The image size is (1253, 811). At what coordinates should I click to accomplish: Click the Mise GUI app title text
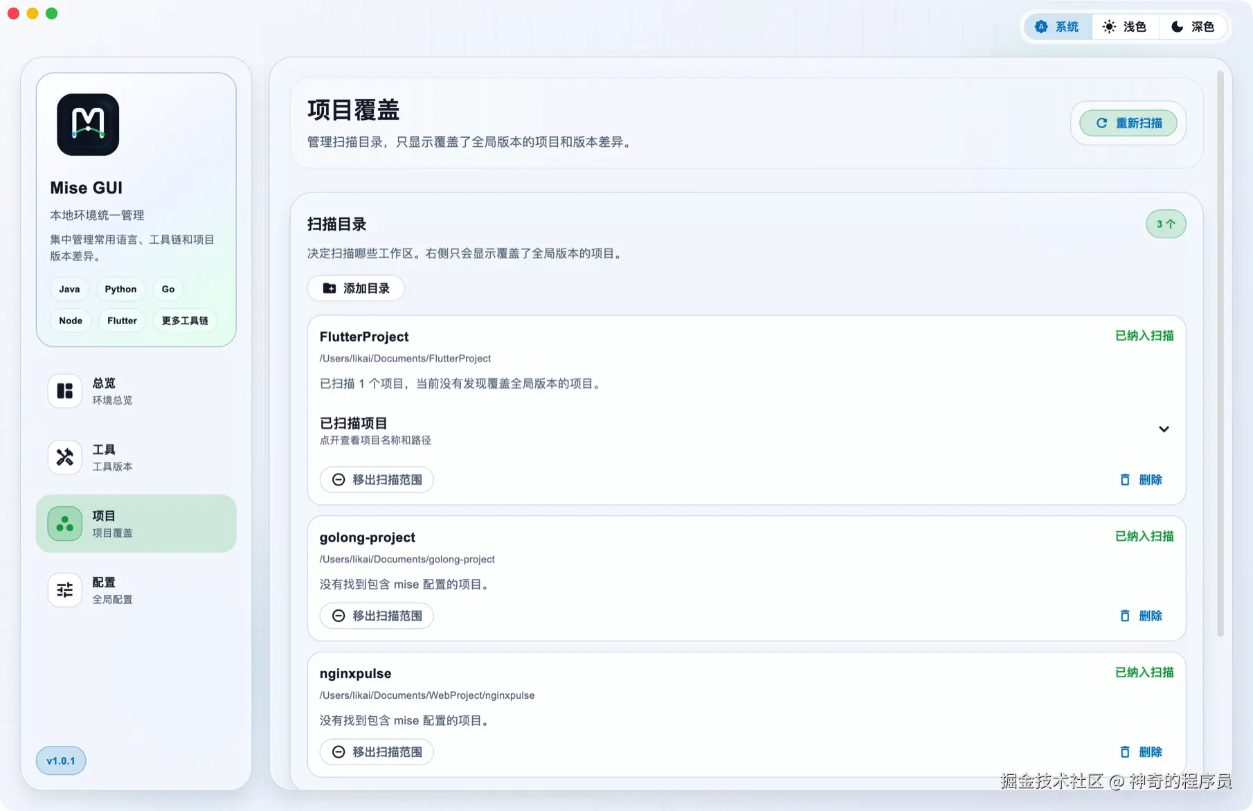[x=87, y=188]
